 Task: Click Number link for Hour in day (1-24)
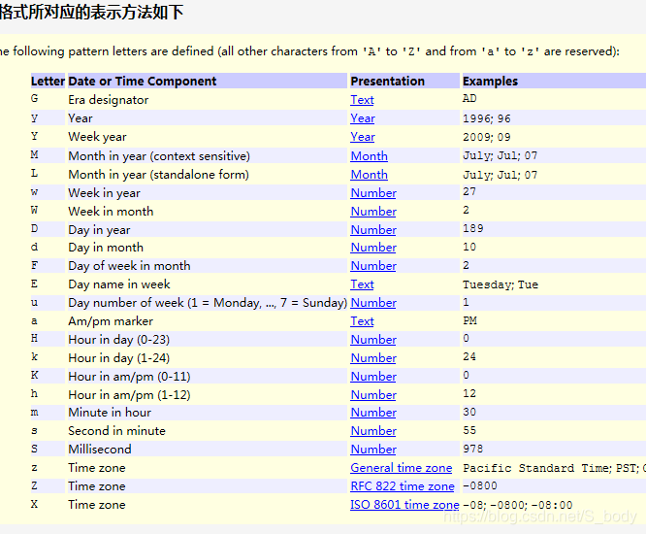point(373,358)
